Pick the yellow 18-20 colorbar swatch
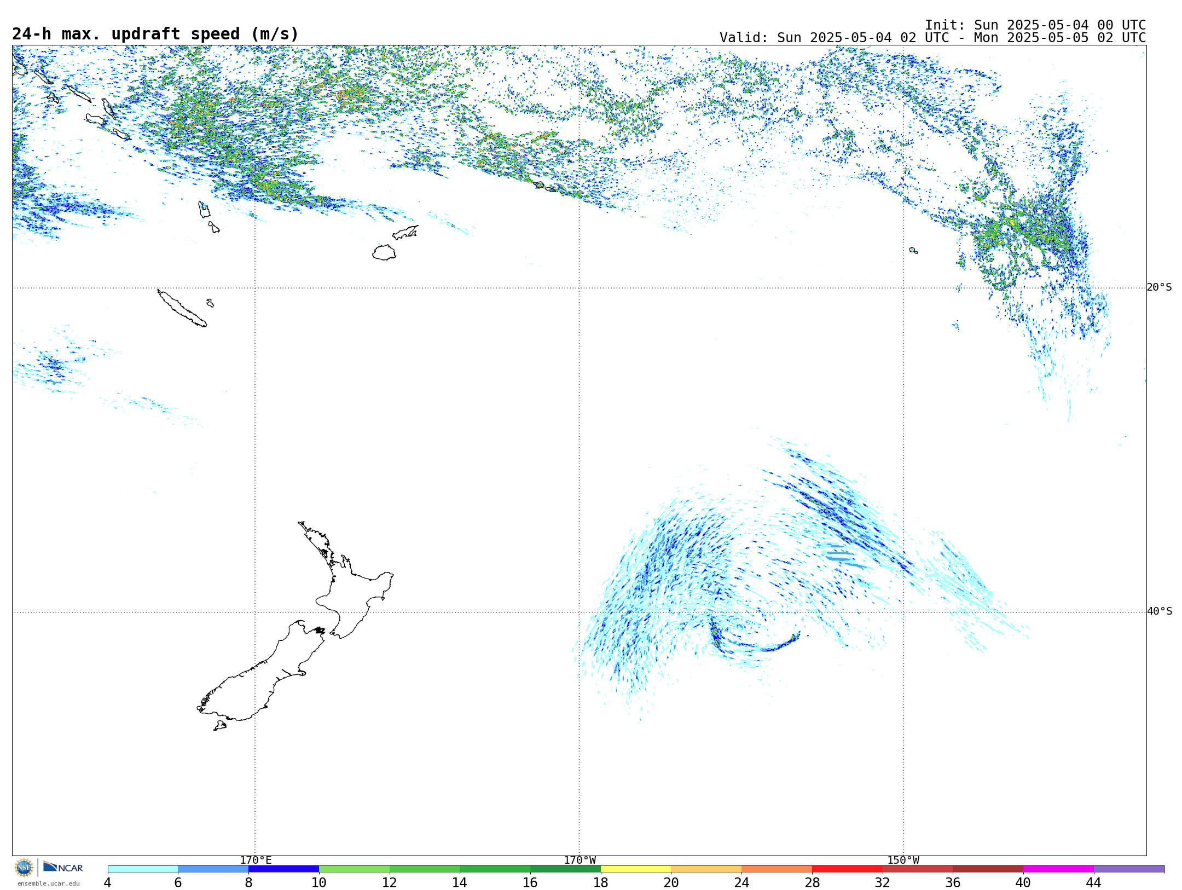The height and width of the screenshot is (890, 1182). (x=636, y=869)
